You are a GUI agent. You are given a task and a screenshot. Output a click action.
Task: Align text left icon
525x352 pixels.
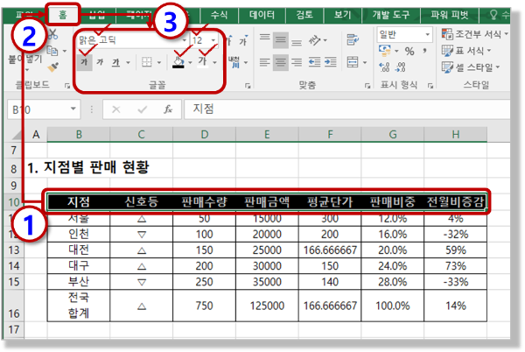264,62
